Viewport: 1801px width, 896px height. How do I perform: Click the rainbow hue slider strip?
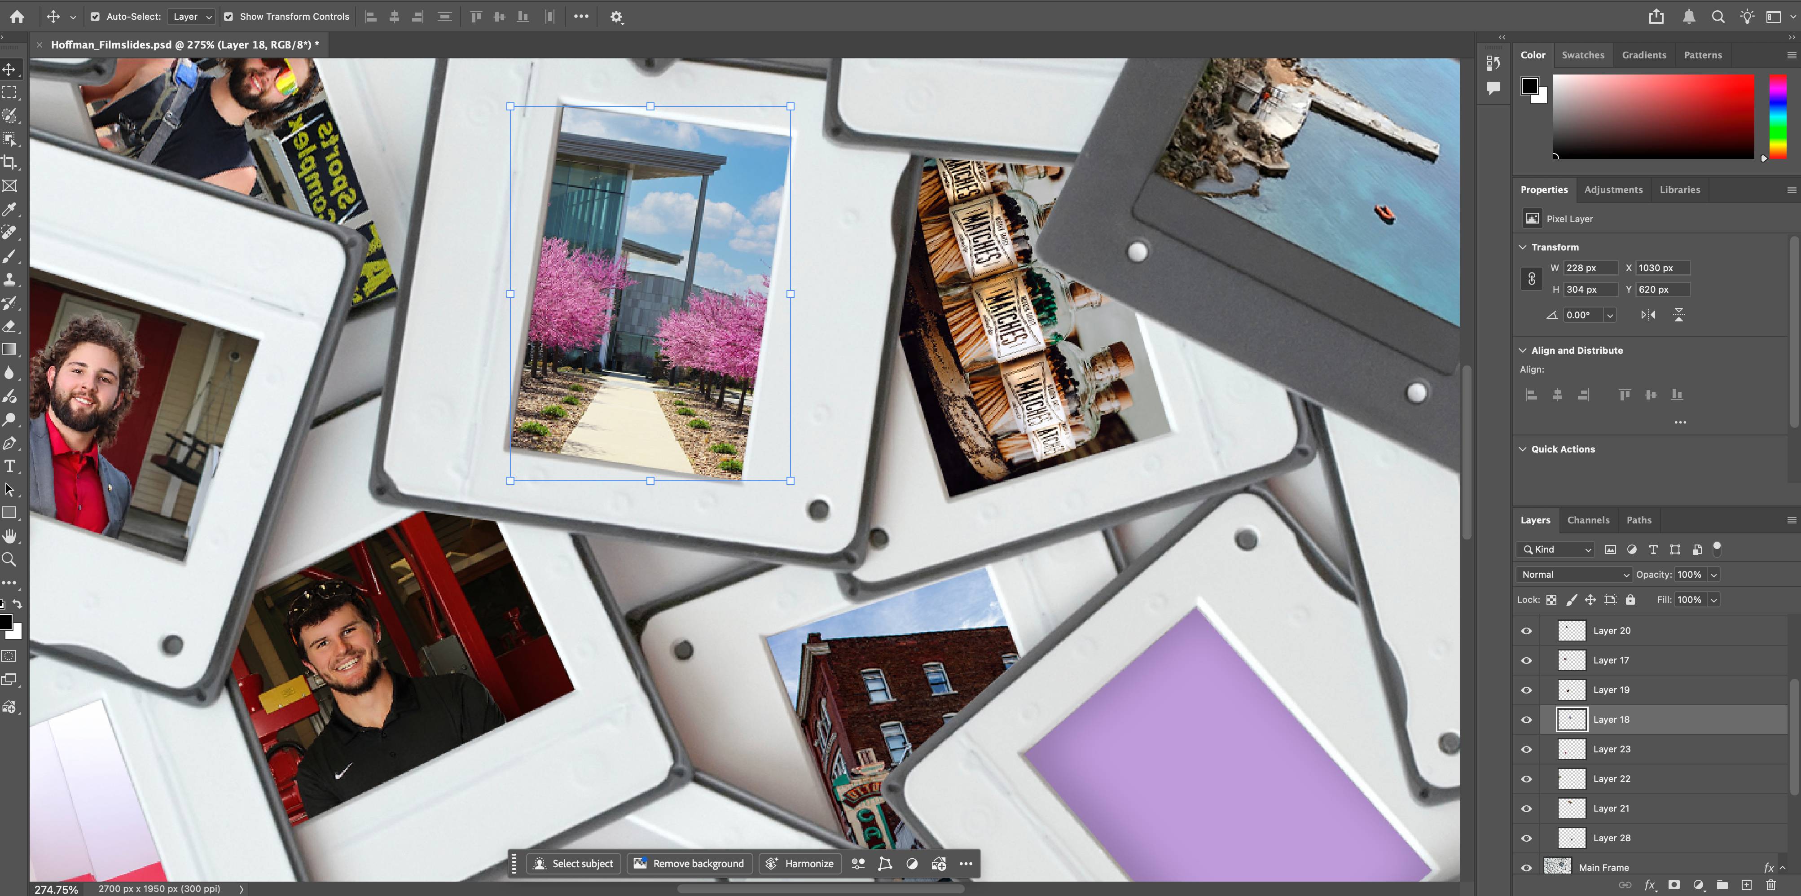tap(1777, 115)
